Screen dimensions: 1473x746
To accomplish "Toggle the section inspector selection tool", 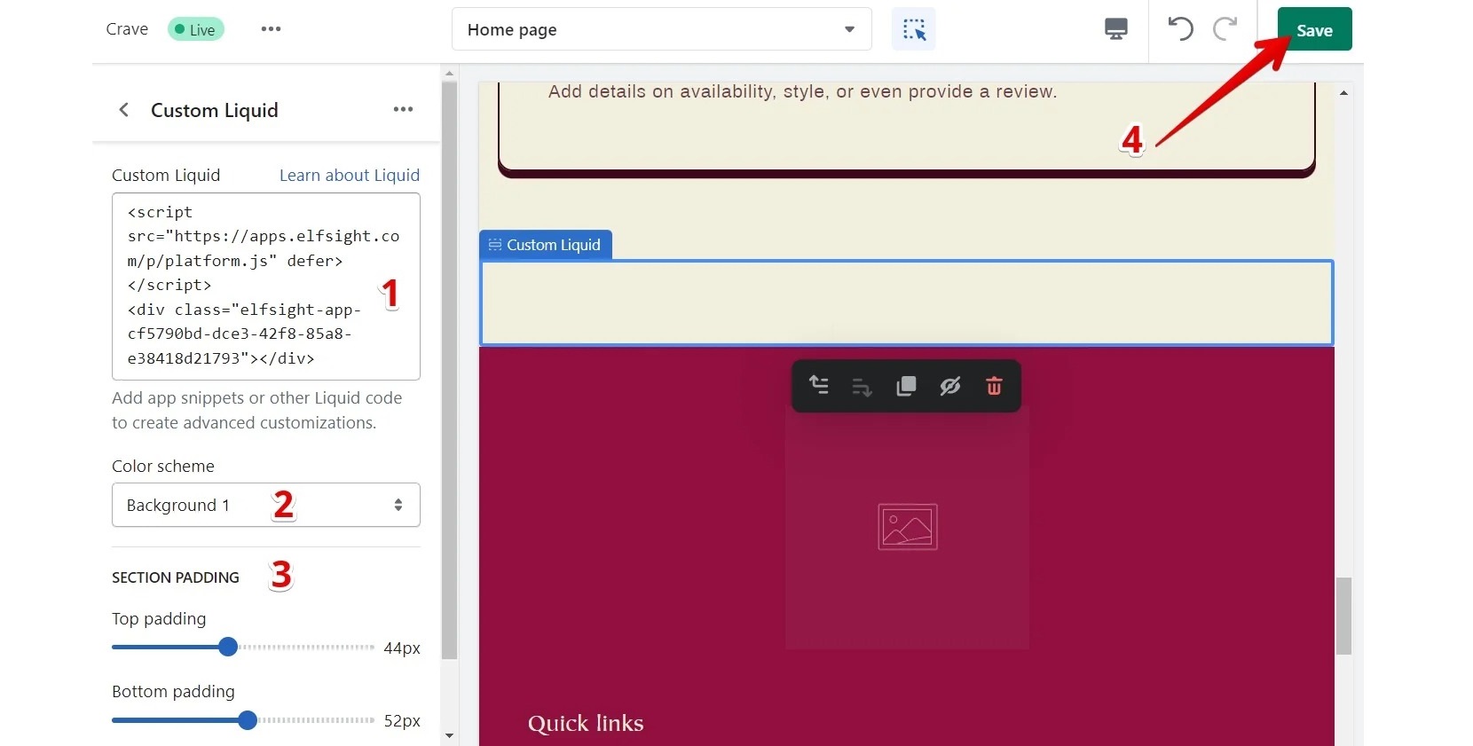I will coord(913,29).
